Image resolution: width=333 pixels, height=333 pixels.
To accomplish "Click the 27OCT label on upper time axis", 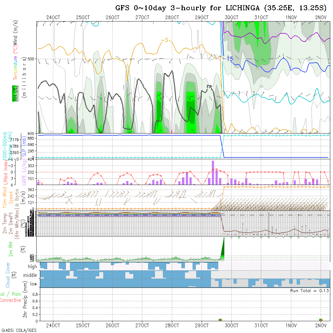I will [x=142, y=17].
